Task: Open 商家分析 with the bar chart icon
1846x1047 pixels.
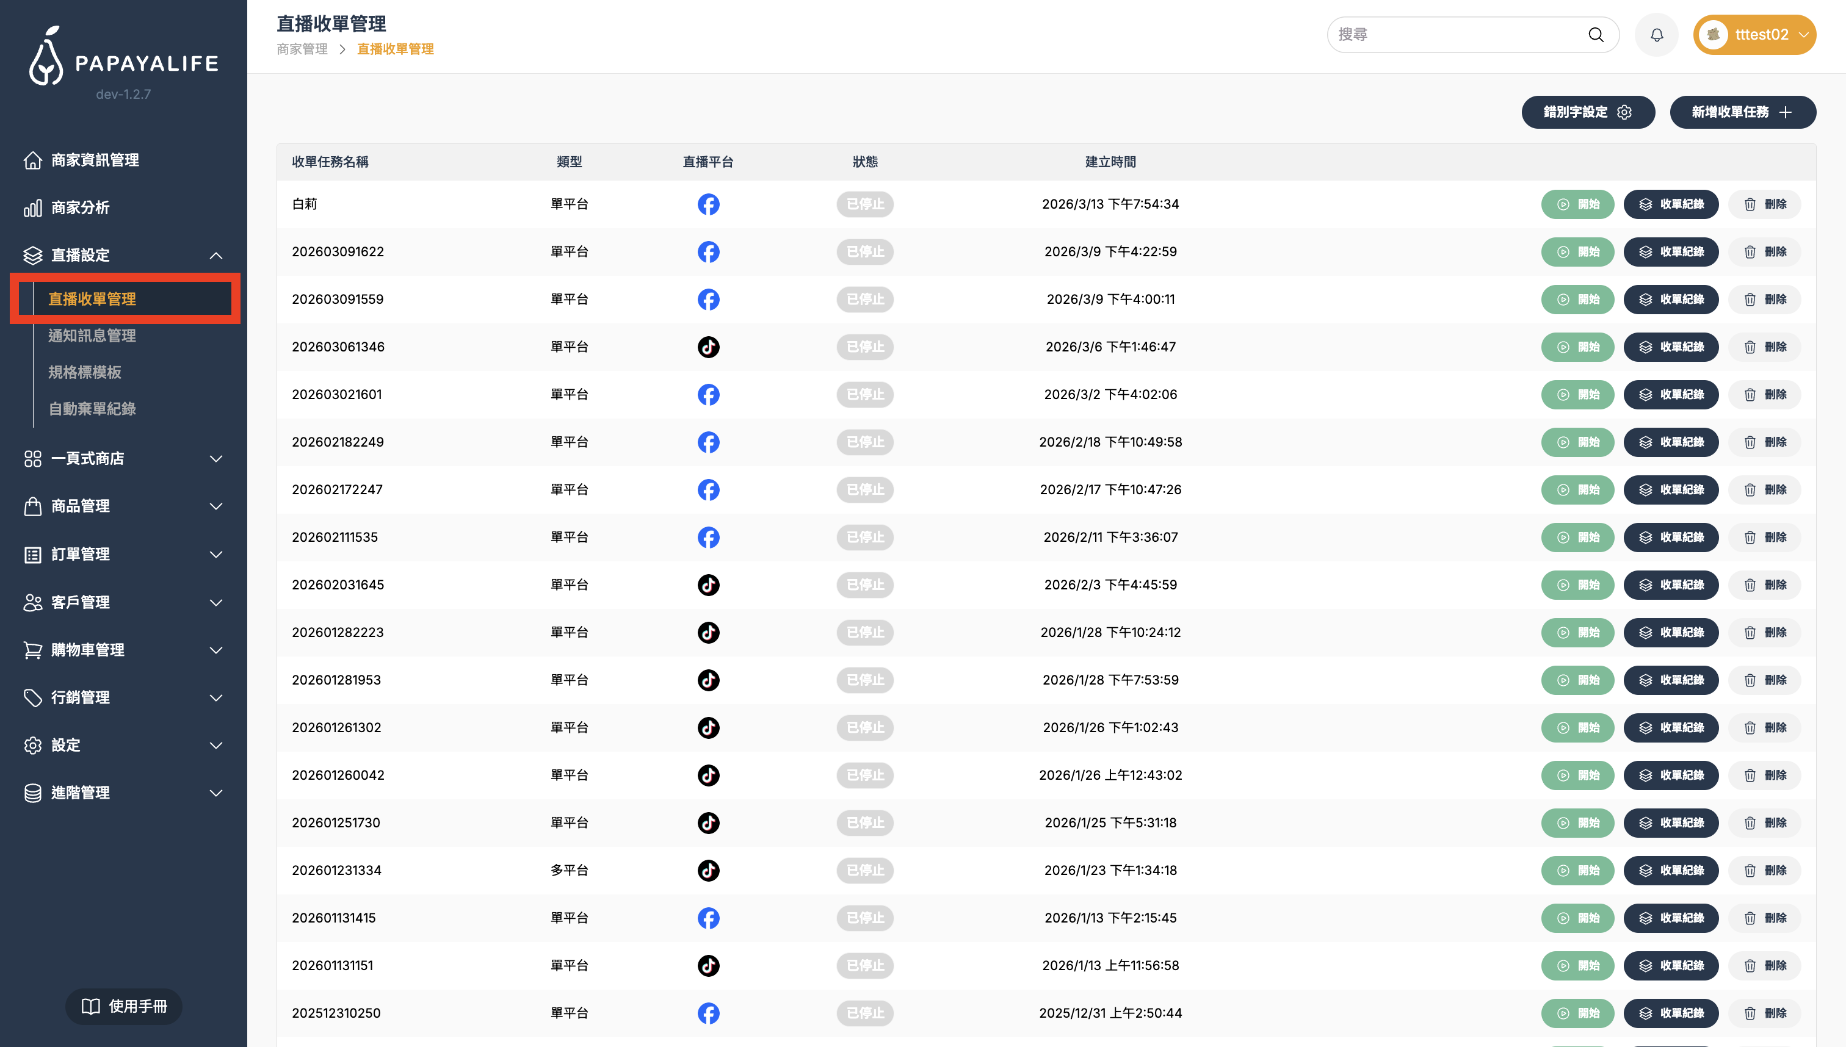Action: 80,208
